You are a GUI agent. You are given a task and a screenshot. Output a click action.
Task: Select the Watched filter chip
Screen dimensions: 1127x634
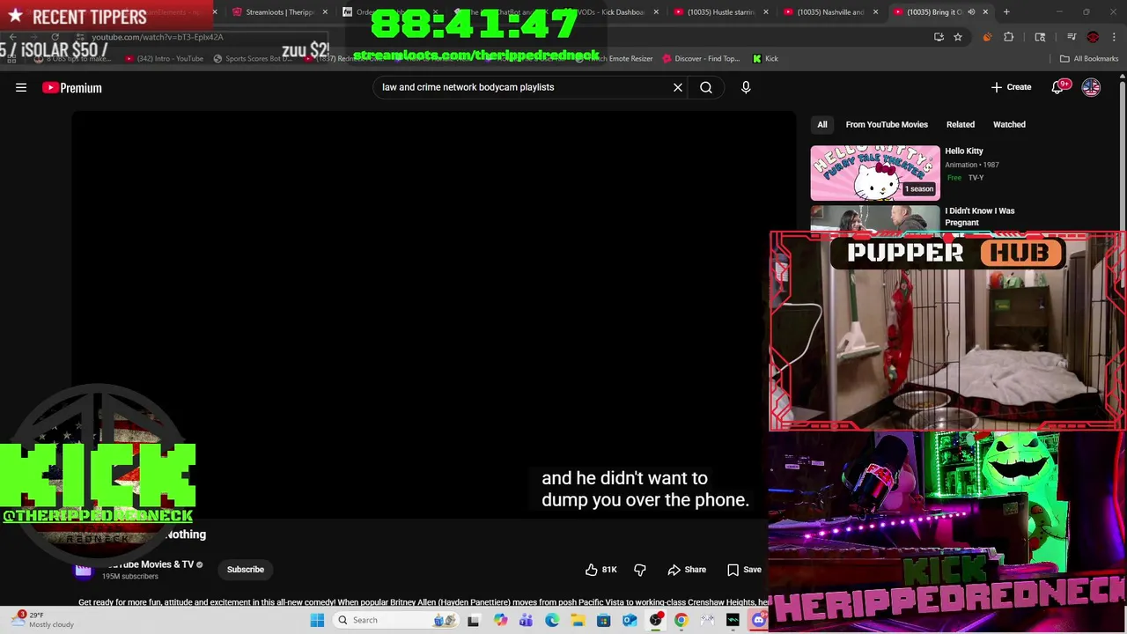(1009, 124)
